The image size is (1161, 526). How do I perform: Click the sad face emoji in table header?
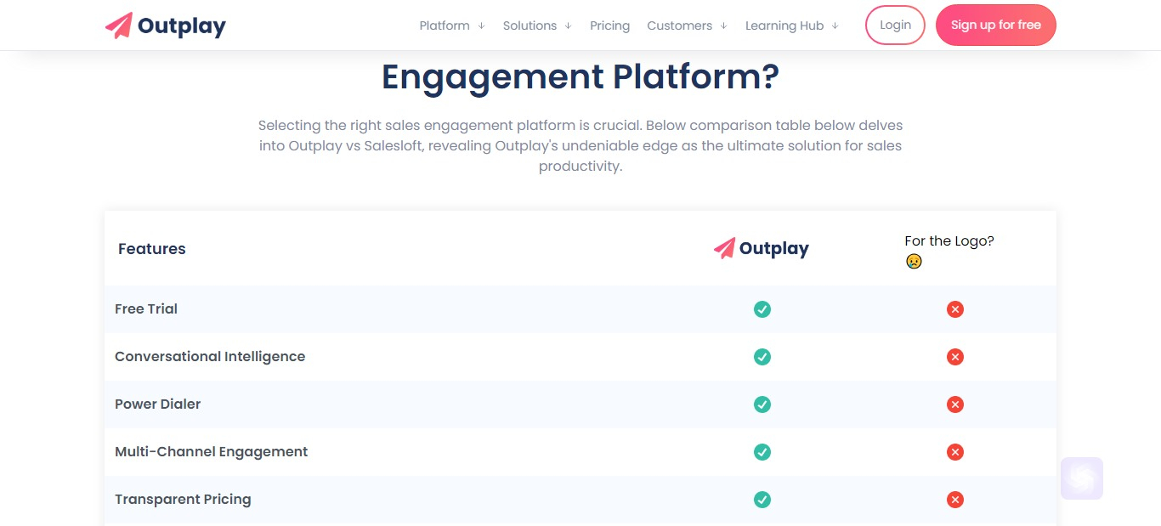tap(914, 262)
